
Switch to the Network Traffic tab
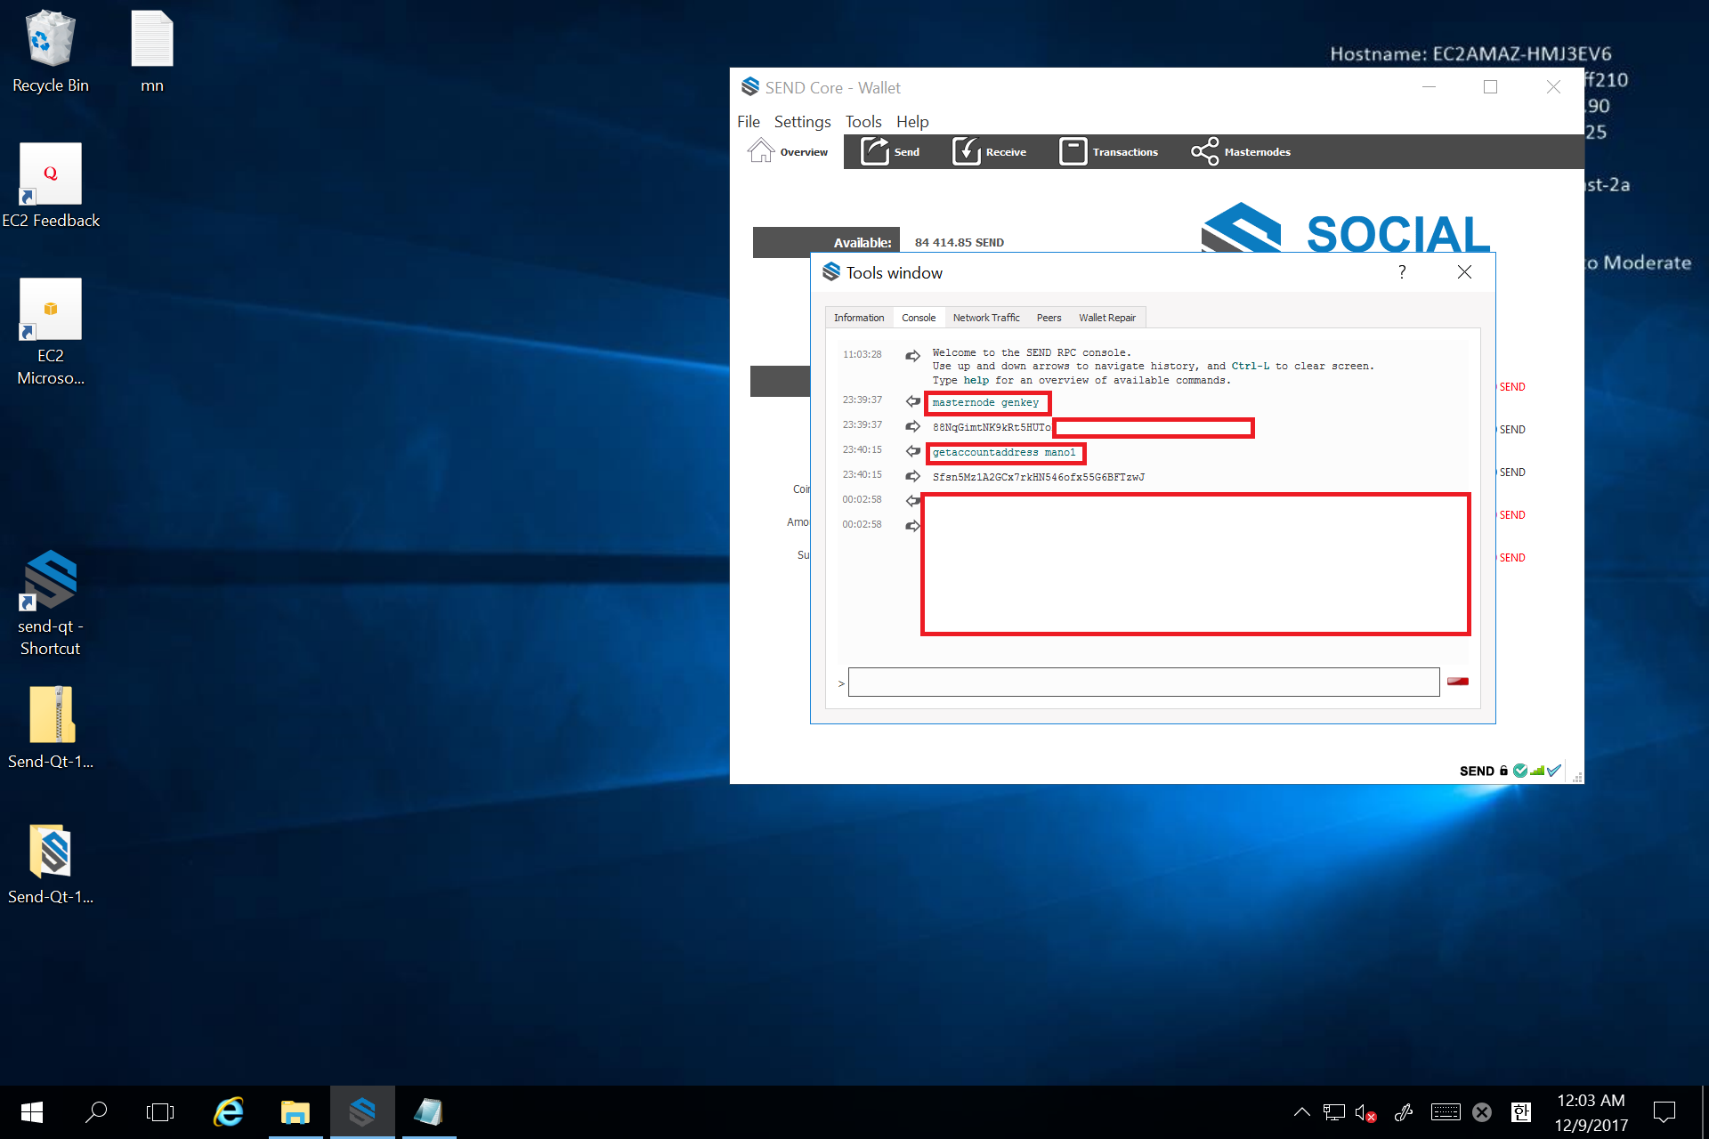(986, 318)
